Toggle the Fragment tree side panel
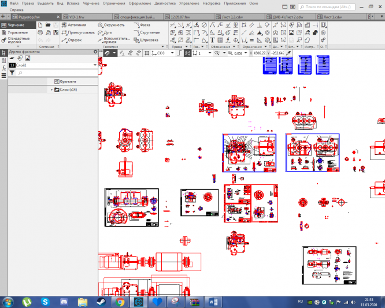This screenshot has height=308, width=385. point(3,53)
